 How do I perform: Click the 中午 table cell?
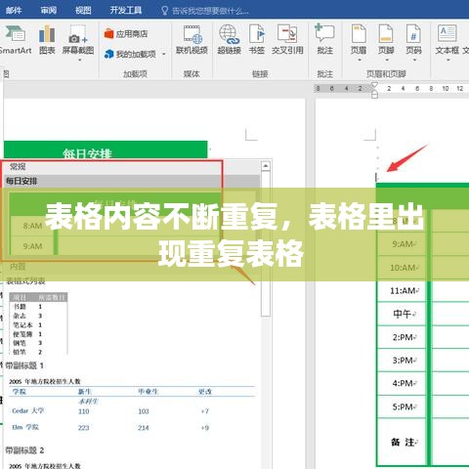coord(402,314)
